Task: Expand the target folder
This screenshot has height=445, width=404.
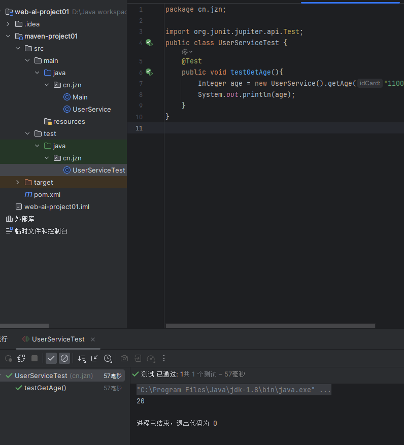Action: tap(18, 182)
